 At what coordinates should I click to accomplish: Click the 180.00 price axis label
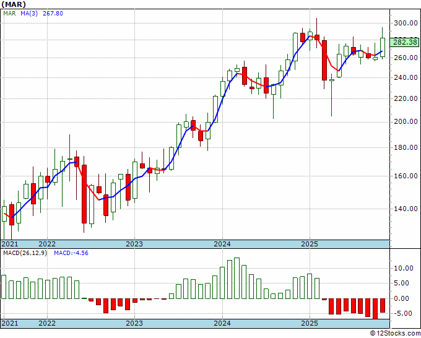click(x=406, y=147)
